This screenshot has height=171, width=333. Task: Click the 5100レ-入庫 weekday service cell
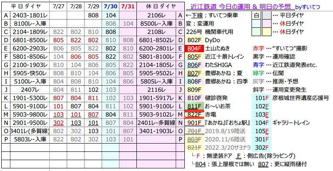point(30,81)
